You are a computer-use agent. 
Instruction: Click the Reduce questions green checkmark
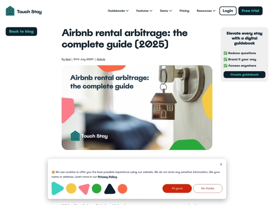pos(226,53)
